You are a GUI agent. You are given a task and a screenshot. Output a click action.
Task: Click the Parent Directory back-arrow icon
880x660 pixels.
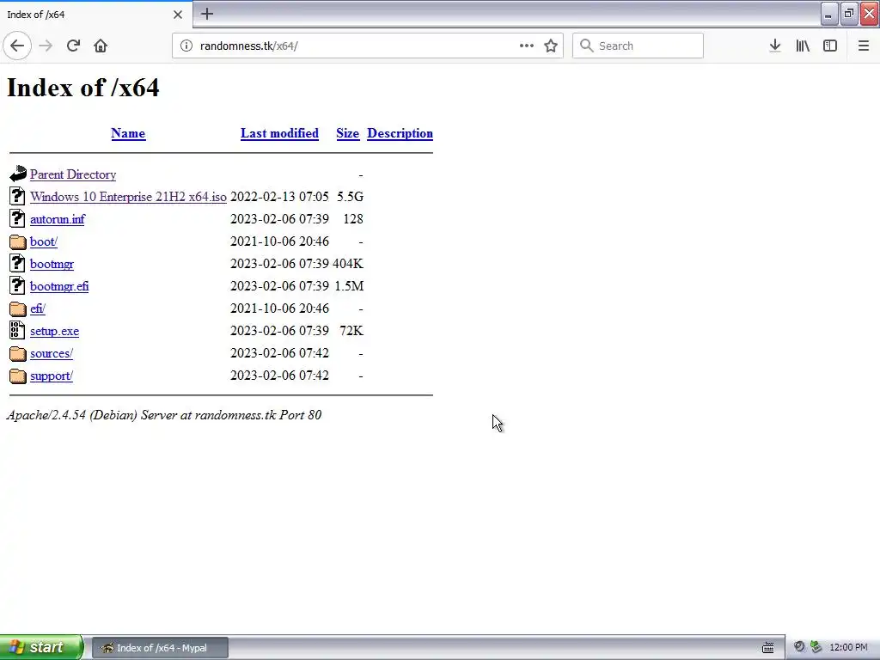pos(18,174)
